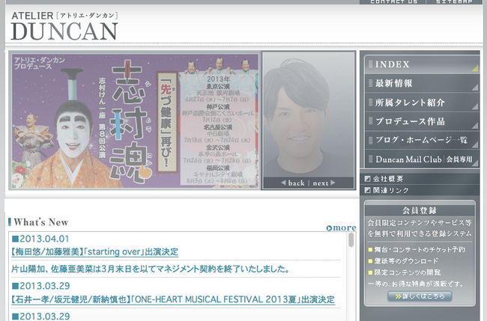Open the Duncan Mail Club members menu
Viewport: 487px width, 321px height.
(422, 159)
